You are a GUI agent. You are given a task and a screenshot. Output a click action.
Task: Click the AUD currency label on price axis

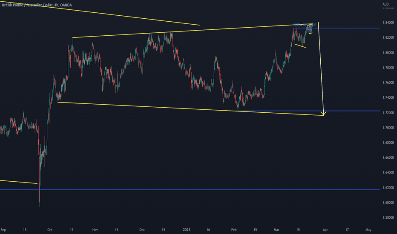(385, 4)
